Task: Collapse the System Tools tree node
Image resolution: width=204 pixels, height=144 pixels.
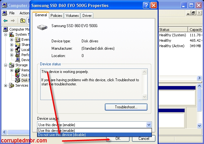Action: pyautogui.click(x=5, y=34)
